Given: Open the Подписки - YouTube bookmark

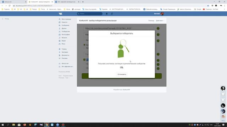Looking at the screenshot, I should point(210,9).
